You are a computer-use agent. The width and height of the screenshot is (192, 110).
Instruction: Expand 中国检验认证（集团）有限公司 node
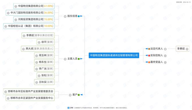(x=6, y=26)
